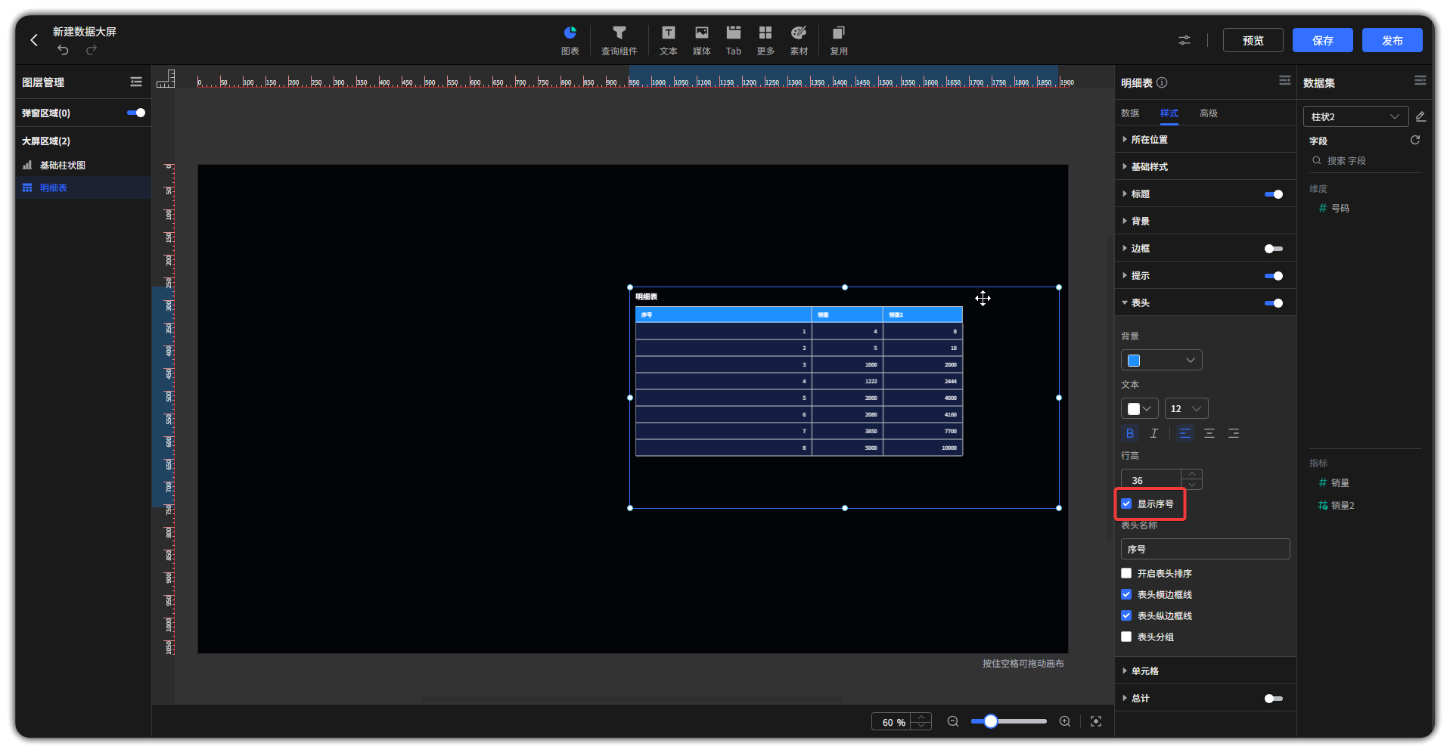Click the undo arrow icon
The width and height of the screenshot is (1450, 753).
click(64, 50)
